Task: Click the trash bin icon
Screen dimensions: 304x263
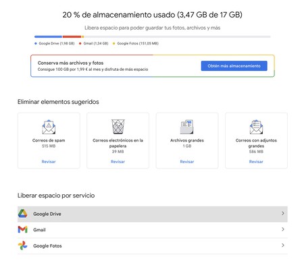Action: tap(118, 127)
